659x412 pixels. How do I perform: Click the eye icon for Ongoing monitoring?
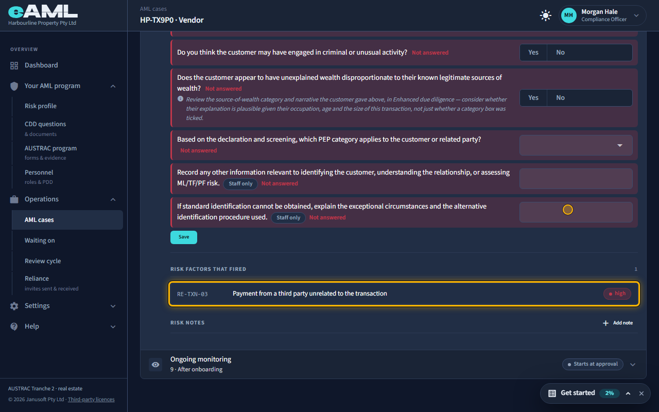155,365
